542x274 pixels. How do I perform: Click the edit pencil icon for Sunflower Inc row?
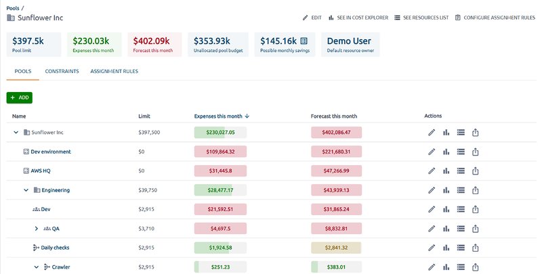pos(432,133)
